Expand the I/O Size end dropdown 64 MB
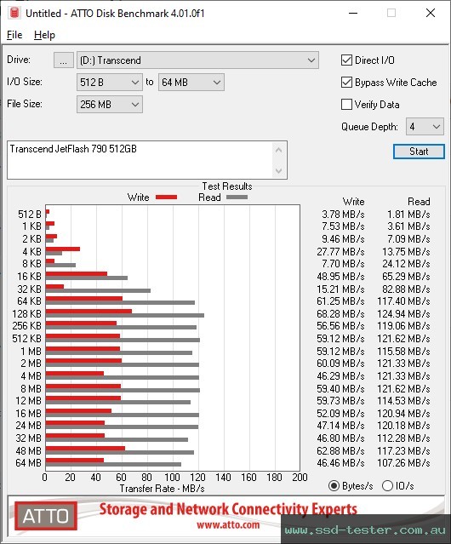Viewport: 451px width, 544px height. [191, 83]
